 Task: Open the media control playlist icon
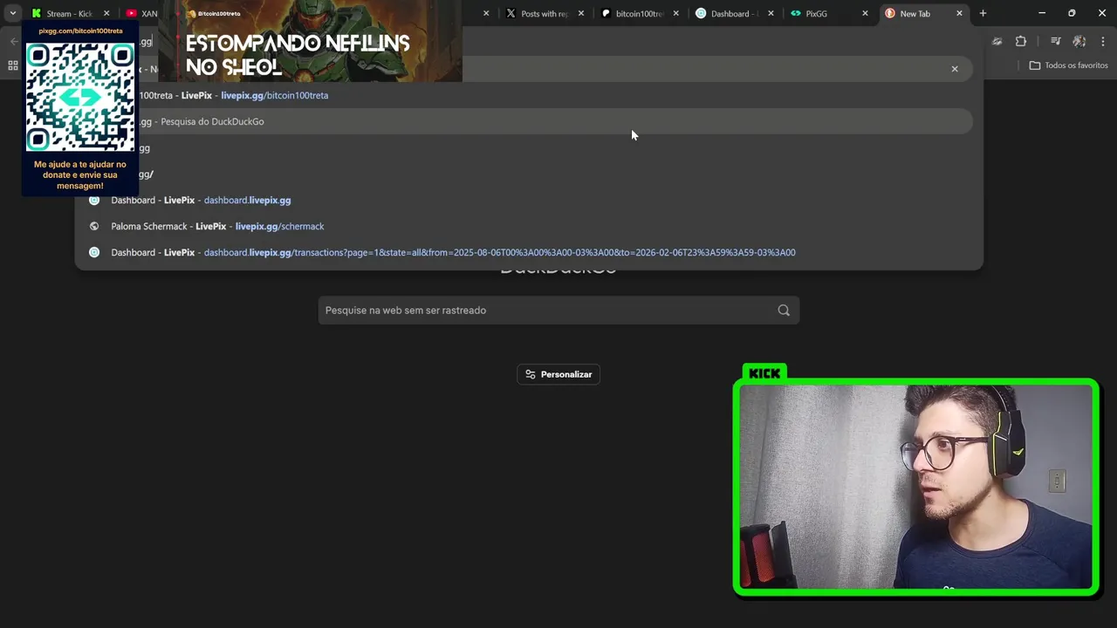(1055, 41)
